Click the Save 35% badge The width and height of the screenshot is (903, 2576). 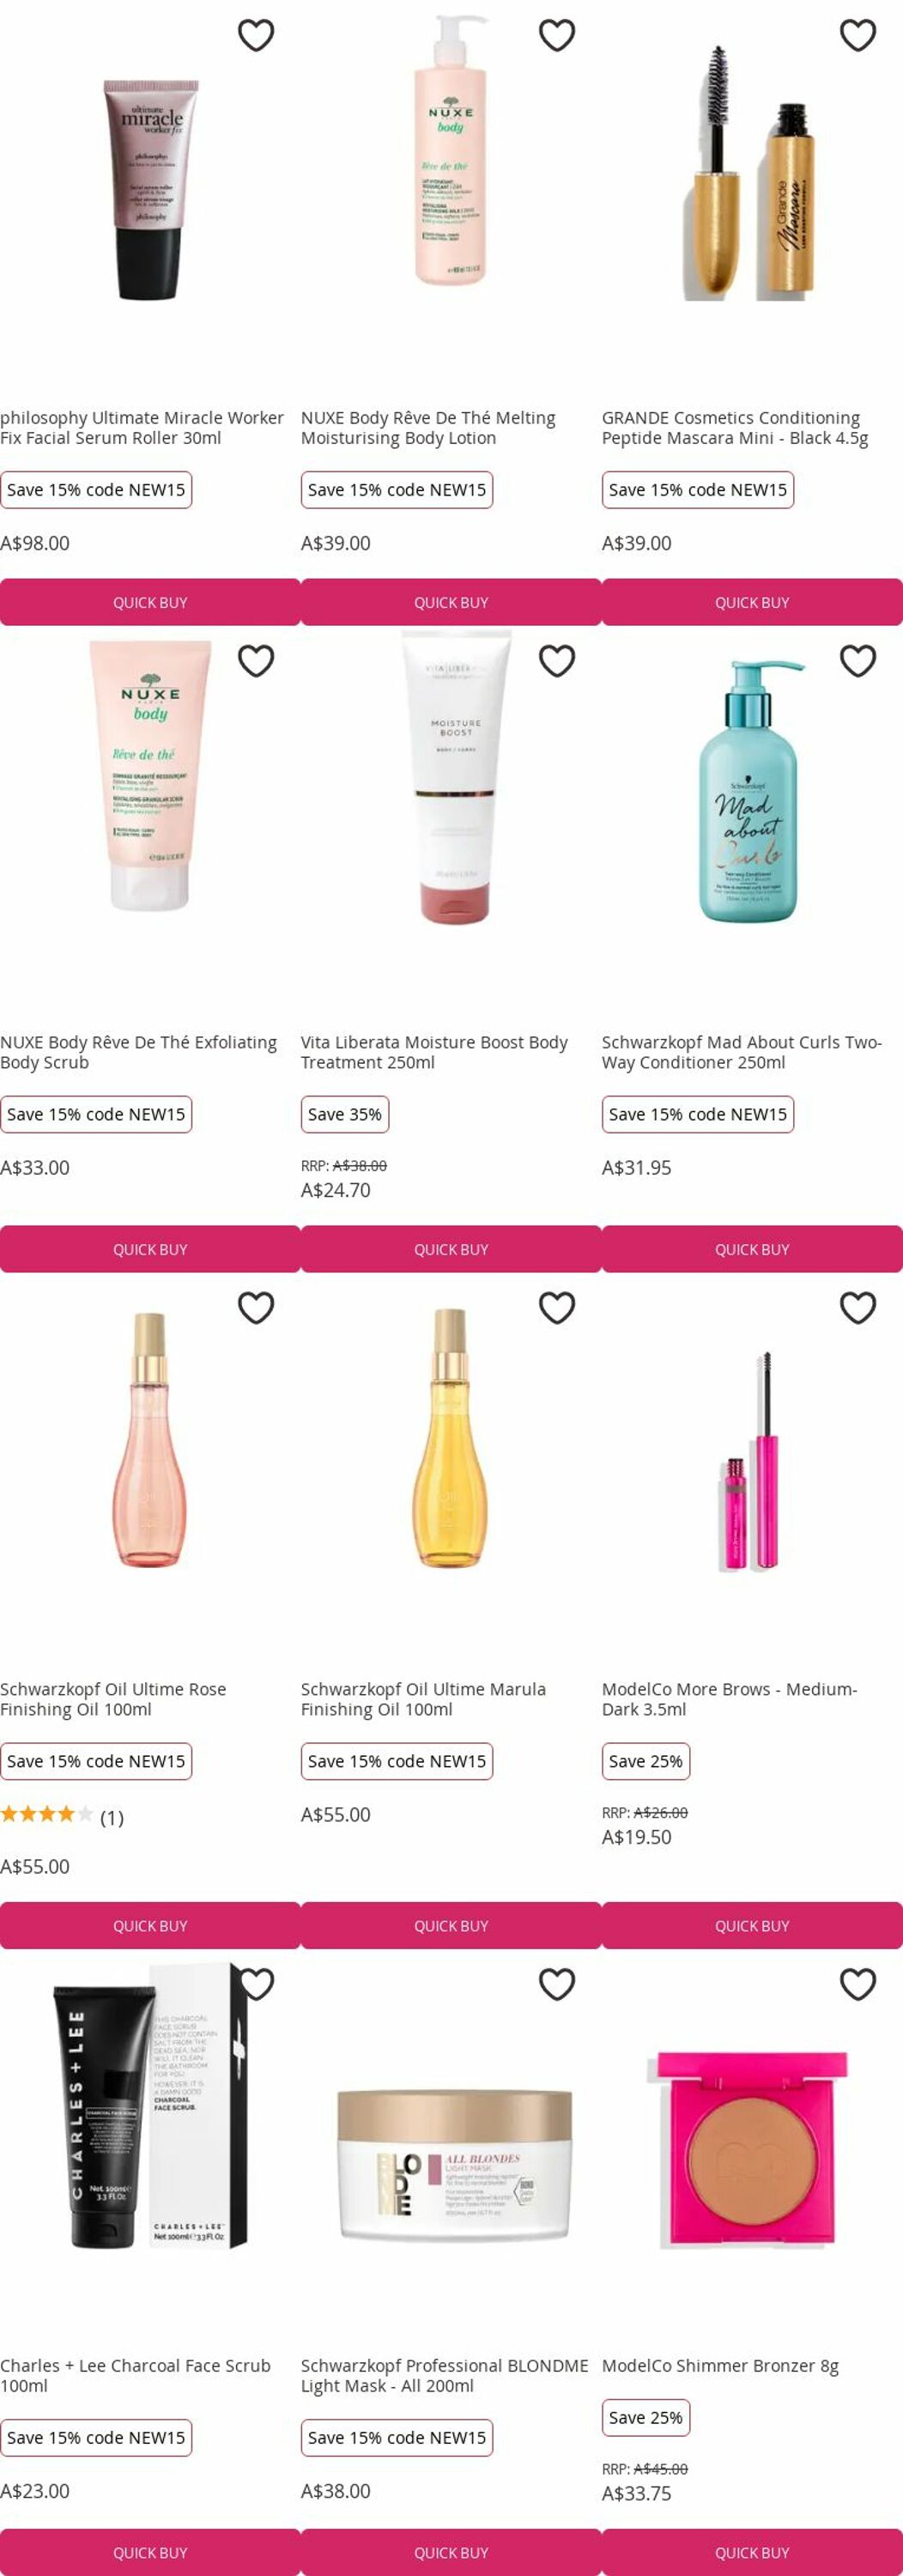click(345, 1114)
